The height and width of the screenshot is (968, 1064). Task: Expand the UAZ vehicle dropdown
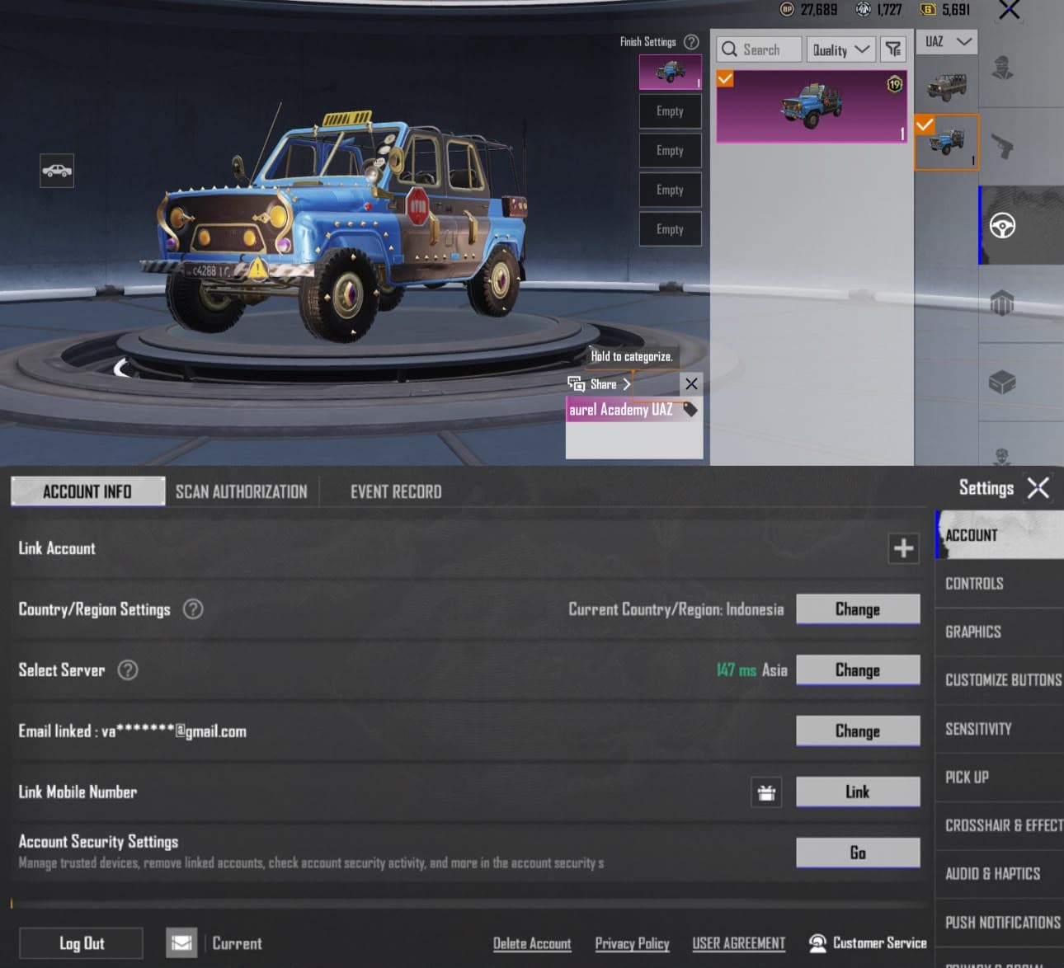pos(947,41)
